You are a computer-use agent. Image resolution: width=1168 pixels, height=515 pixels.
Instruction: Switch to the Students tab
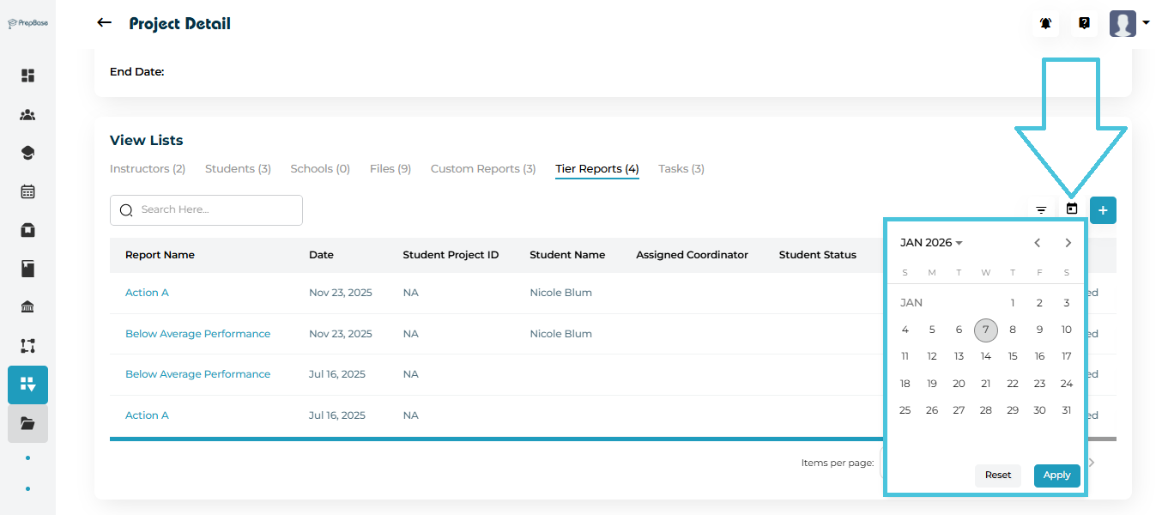pyautogui.click(x=238, y=169)
